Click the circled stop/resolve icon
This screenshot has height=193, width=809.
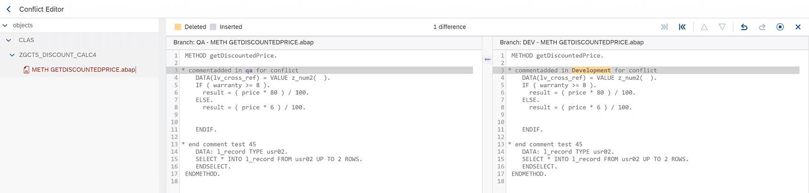(x=780, y=27)
